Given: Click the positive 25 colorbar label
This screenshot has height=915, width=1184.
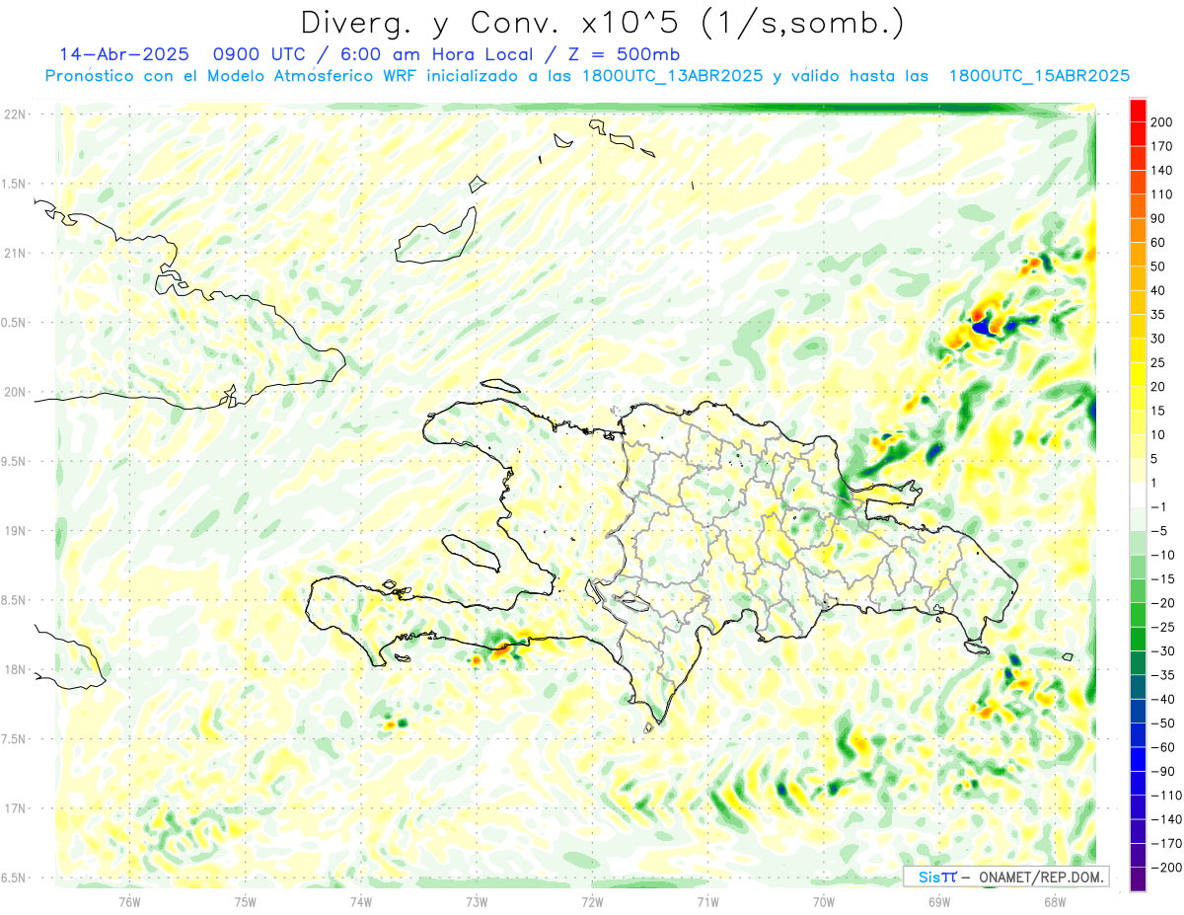Looking at the screenshot, I should click(x=1158, y=363).
